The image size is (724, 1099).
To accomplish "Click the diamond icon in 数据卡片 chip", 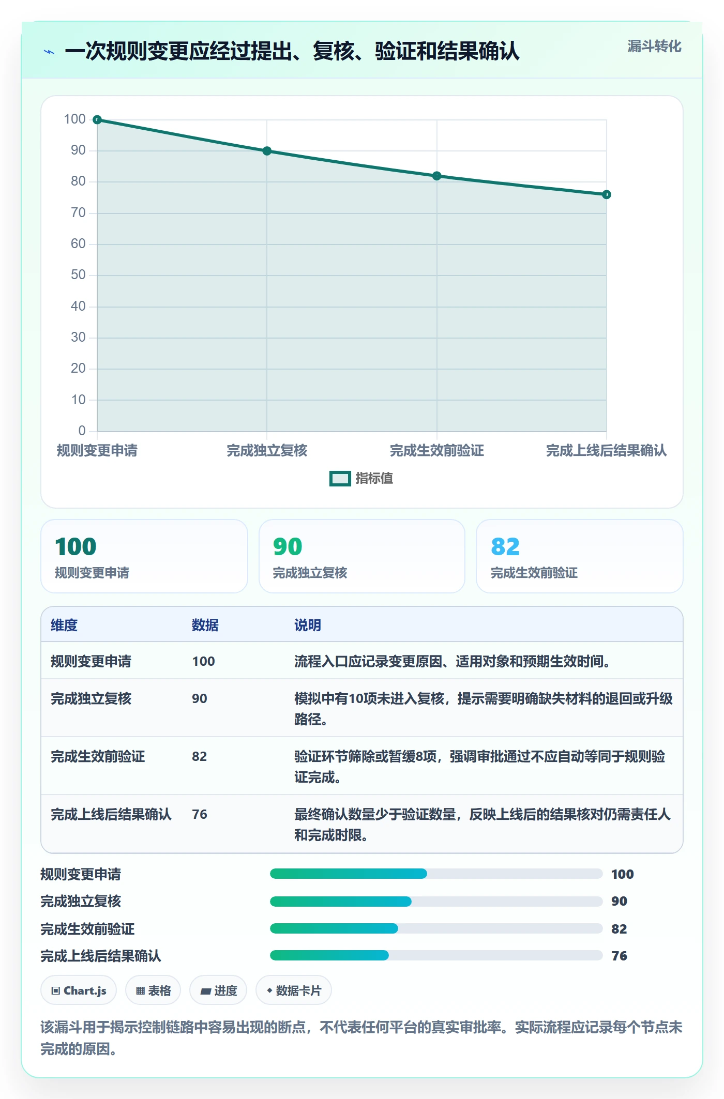I will [269, 991].
